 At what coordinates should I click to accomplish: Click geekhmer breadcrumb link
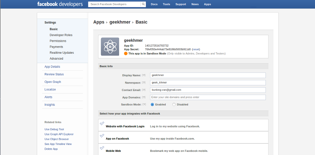pos(120,22)
